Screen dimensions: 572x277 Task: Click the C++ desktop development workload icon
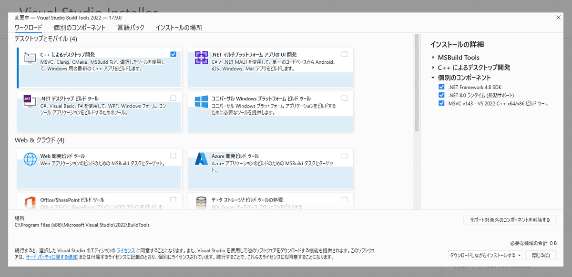(30, 58)
